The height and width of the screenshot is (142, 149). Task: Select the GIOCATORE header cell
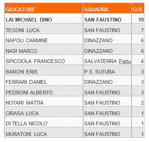tap(44, 8)
